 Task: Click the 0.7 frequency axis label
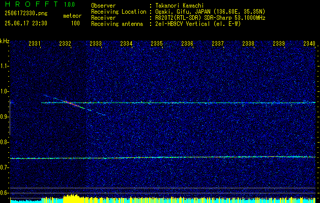click(5, 167)
